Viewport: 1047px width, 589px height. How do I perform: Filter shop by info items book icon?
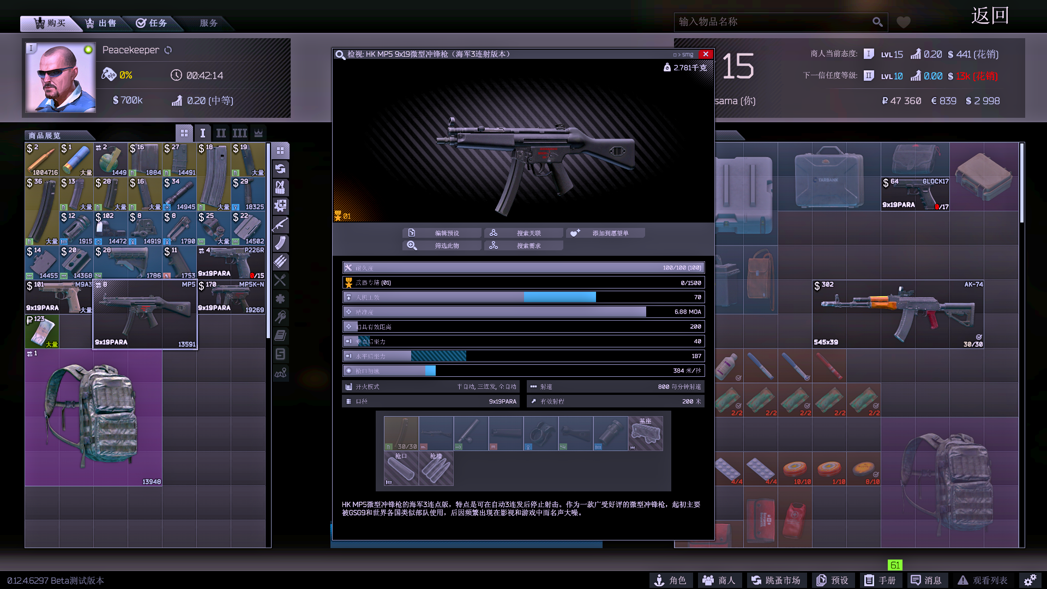(280, 336)
